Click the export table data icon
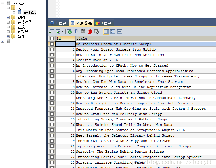The width and height of the screenshot is (216, 168). point(51,31)
